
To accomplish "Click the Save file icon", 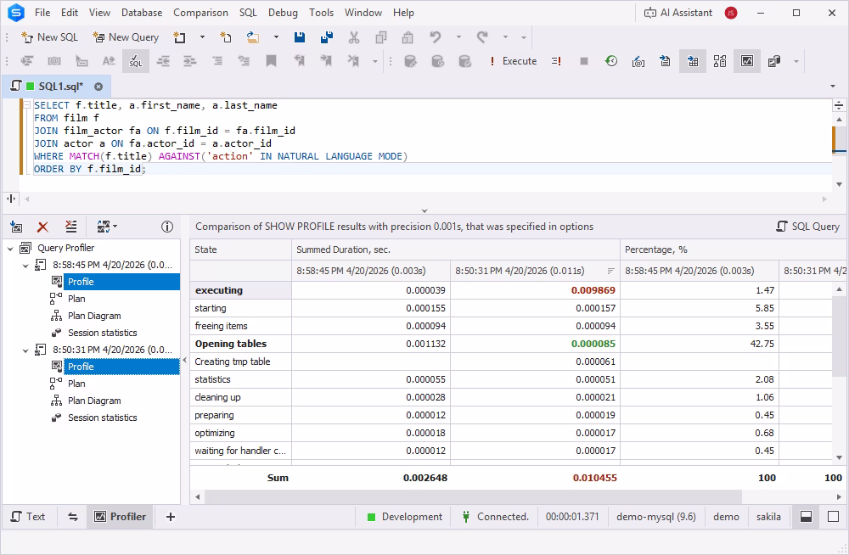I will [300, 37].
